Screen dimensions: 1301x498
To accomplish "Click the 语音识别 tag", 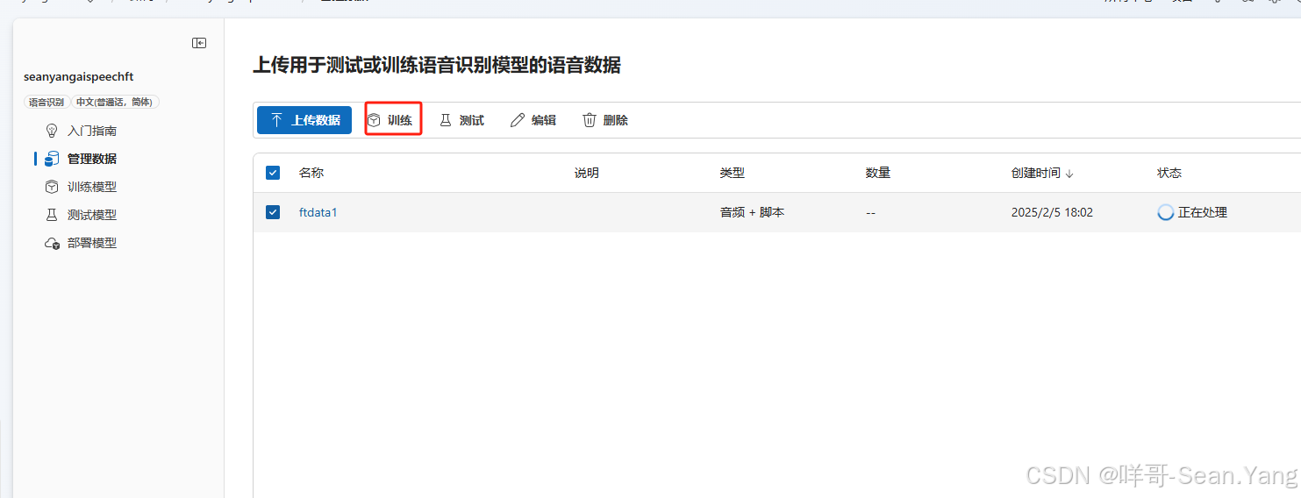I will pos(46,103).
